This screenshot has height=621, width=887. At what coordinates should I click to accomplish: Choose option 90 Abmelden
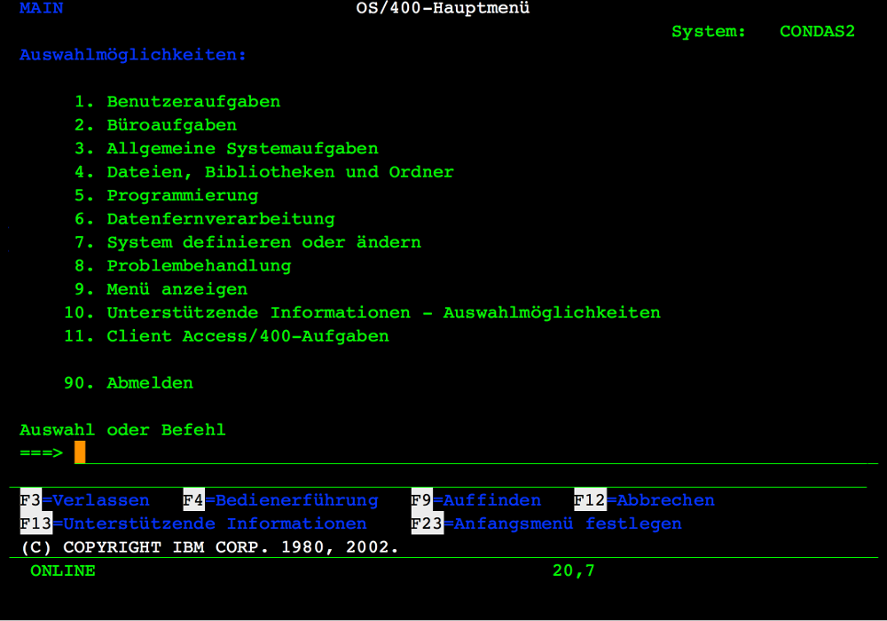coord(129,383)
